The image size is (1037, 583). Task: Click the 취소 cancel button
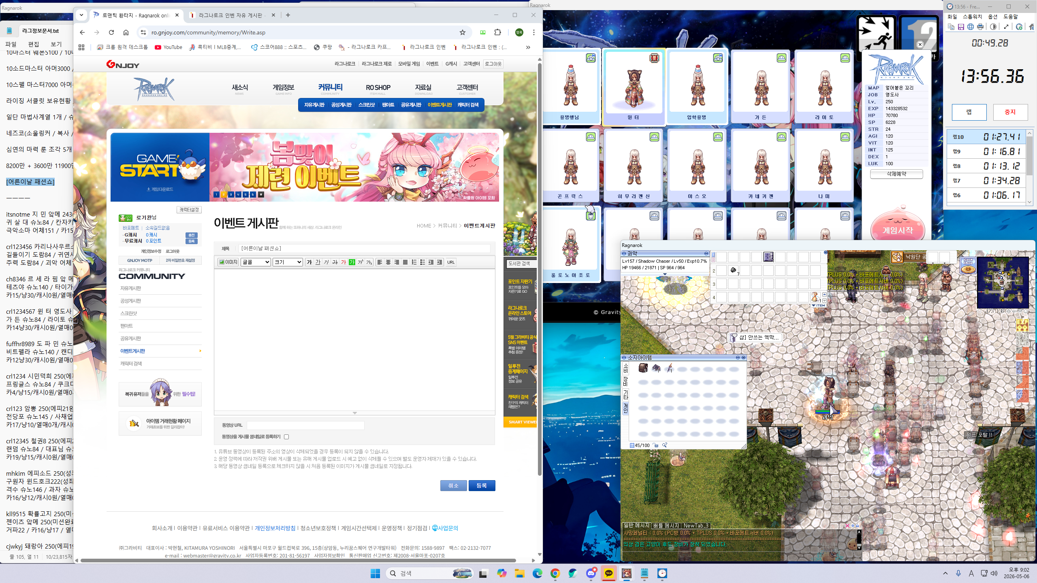[x=453, y=485]
